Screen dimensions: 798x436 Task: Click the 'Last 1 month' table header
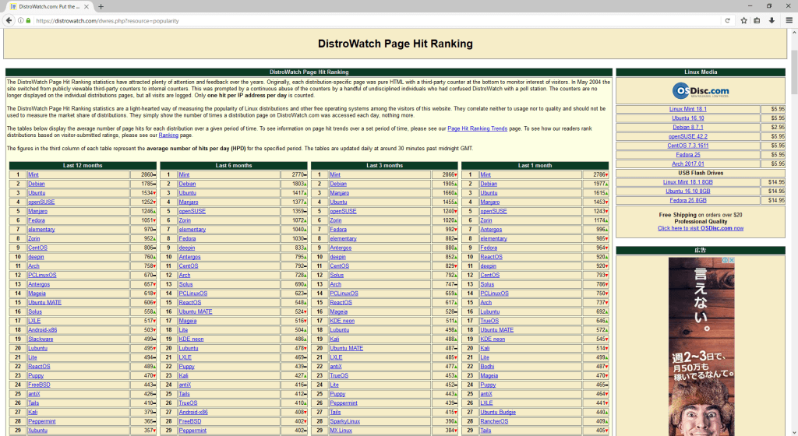[x=535, y=166]
